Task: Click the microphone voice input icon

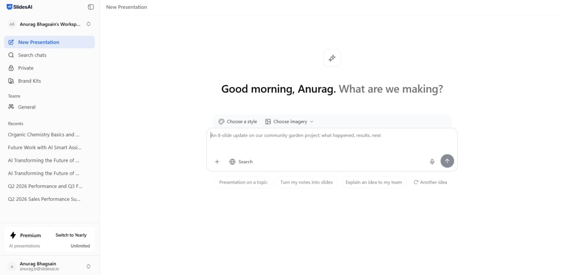Action: (x=432, y=161)
